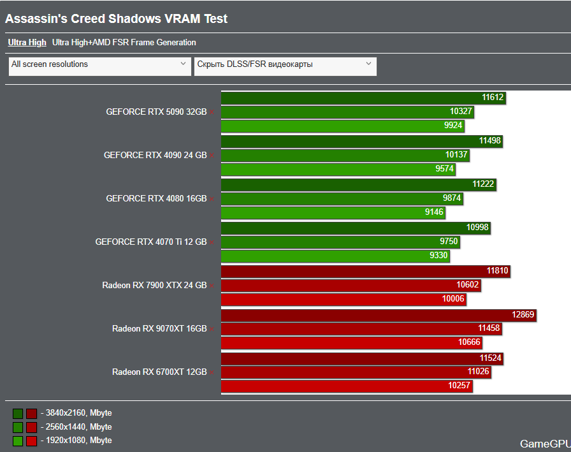Remove GEFORCE RTX 5090 32GB with red X
571x452 pixels.
[212, 112]
